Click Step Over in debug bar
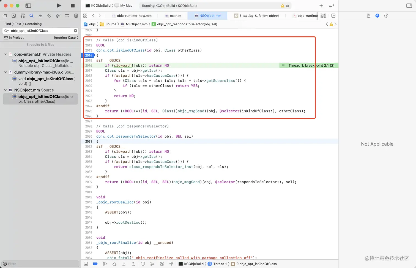This screenshot has height=268, width=416. click(114, 264)
